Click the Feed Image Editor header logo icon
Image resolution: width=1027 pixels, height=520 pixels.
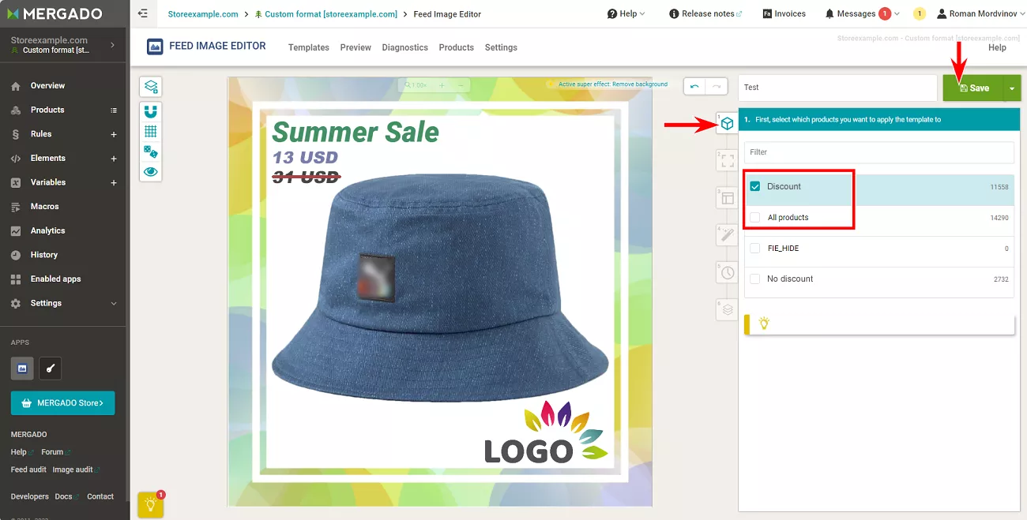coord(155,47)
